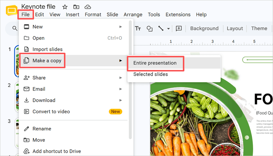This screenshot has width=273, height=156.
Task: Select the text box tool
Action: (x=138, y=28)
